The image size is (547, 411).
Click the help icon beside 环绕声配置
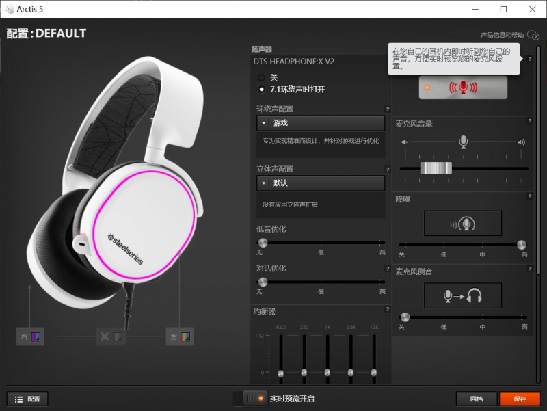pyautogui.click(x=388, y=109)
